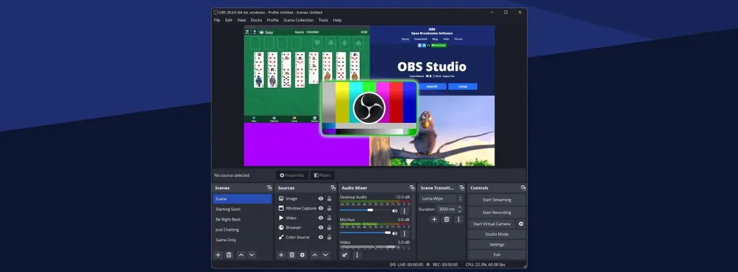This screenshot has width=738, height=272.
Task: Open source Filters button
Action: [322, 175]
